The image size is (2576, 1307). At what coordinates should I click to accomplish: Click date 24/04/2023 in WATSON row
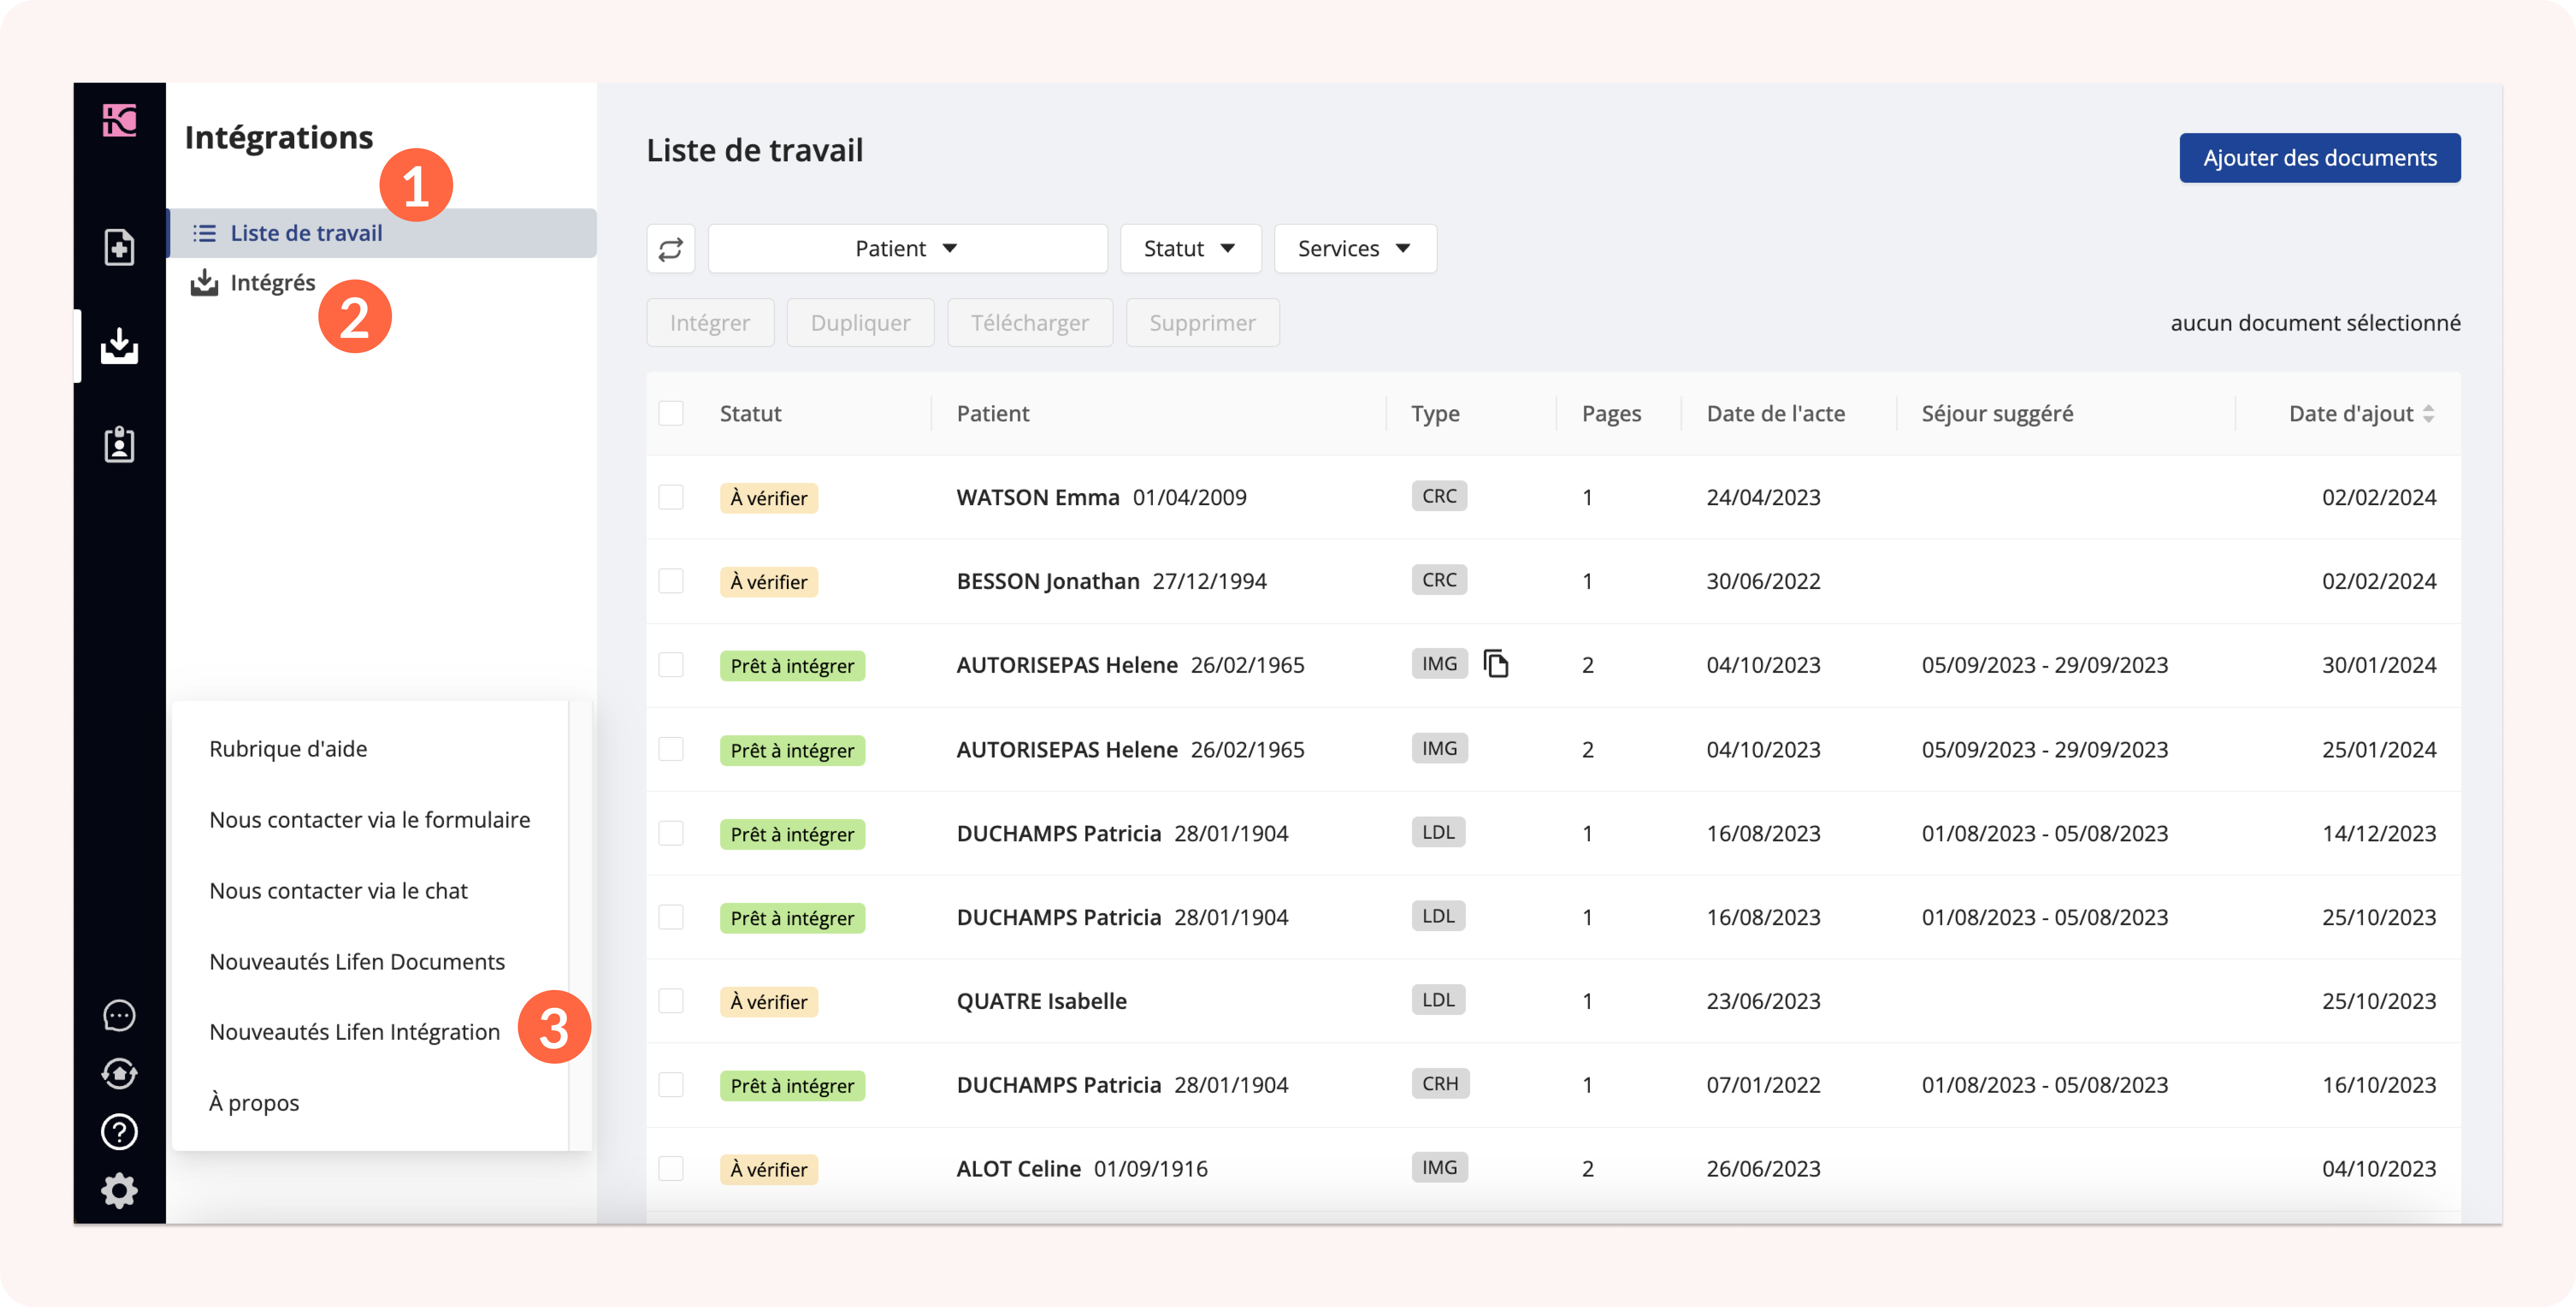[1763, 497]
